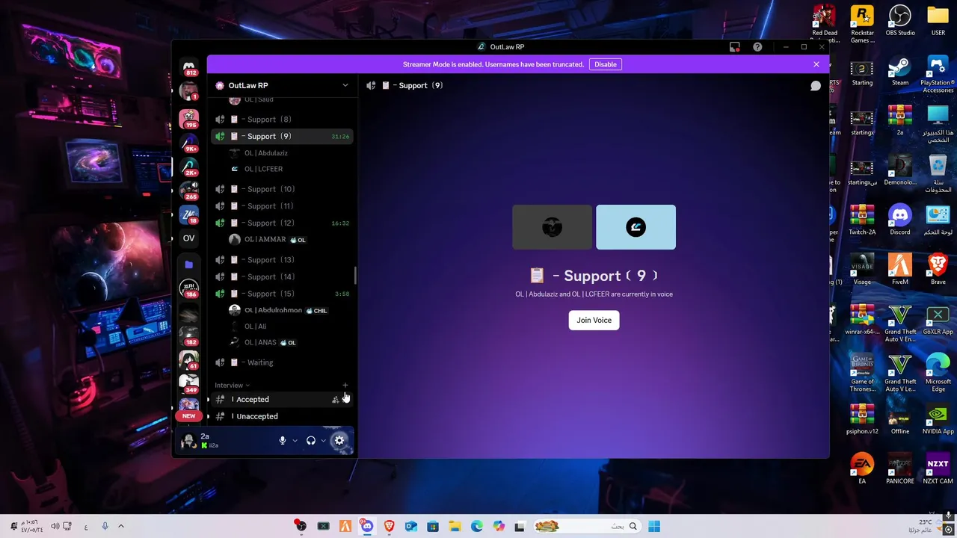957x538 pixels.
Task: Select Support (11) voice channel
Action: (x=282, y=206)
